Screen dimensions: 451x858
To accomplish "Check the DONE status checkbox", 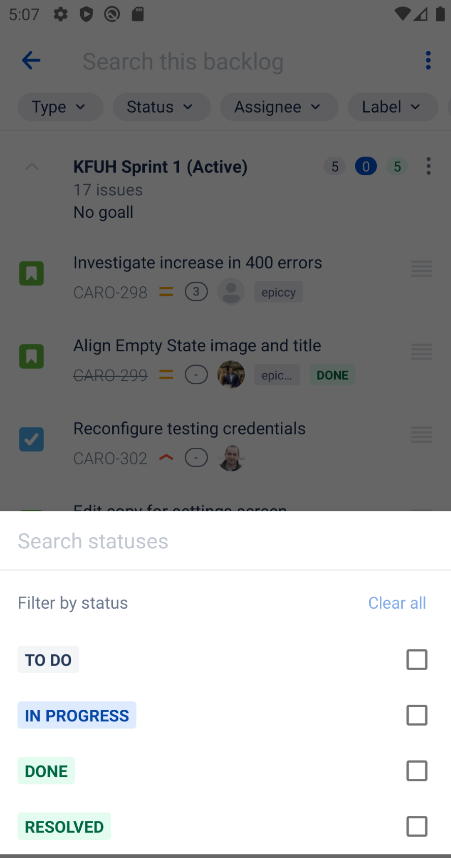I will 417,771.
